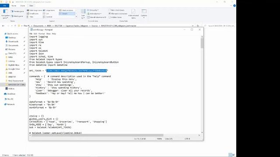
Task: Open folder Options in ribbon
Action: pos(144,14)
